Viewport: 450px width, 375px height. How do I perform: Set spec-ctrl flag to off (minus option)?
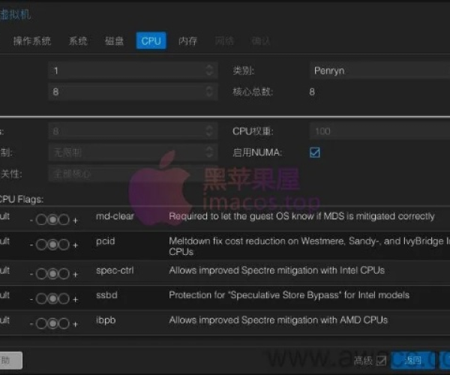[x=41, y=274]
